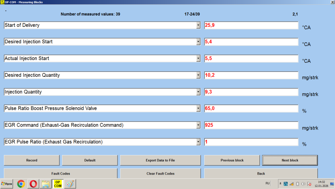The image size is (335, 189).
Task: Switch the RU keyboard language indicator
Action: coord(267,183)
